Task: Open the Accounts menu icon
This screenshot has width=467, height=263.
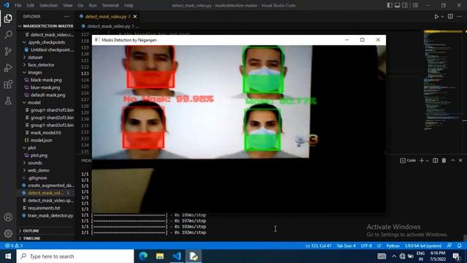Action: (8, 217)
